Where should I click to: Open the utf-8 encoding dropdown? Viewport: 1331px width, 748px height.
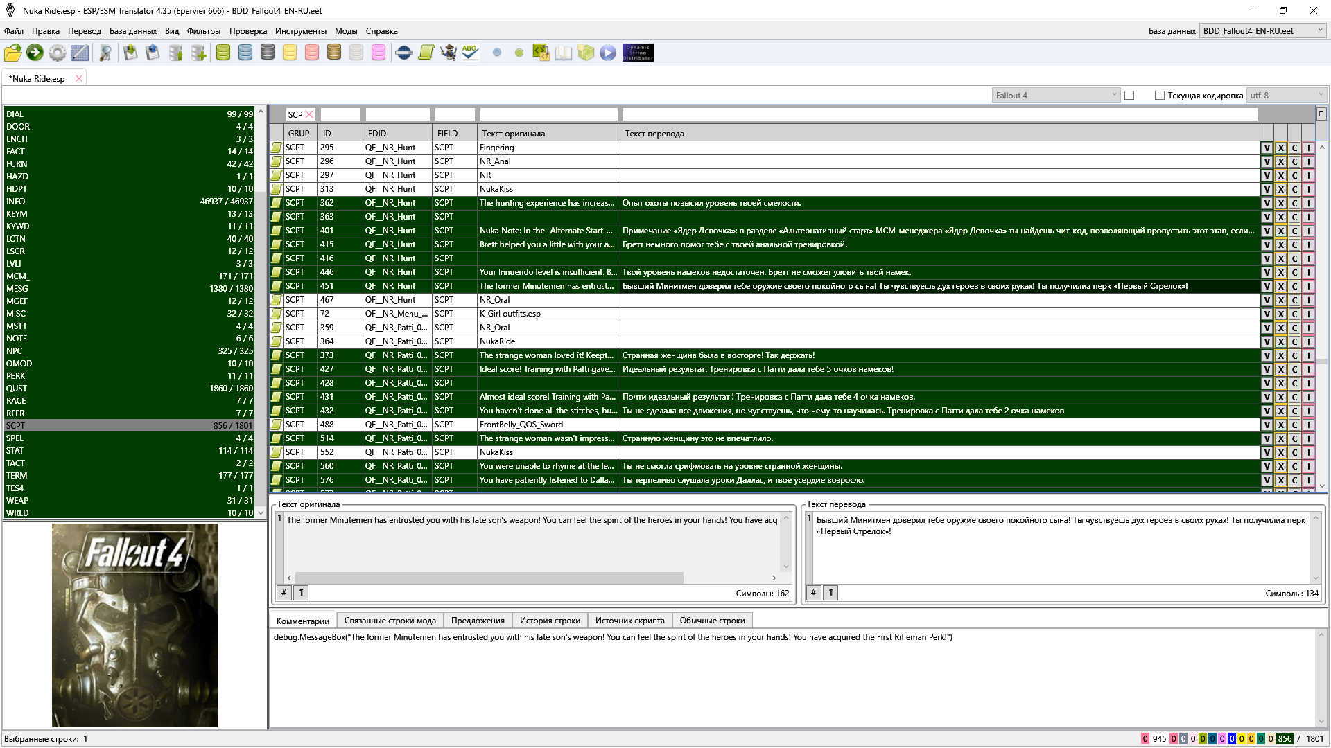click(1287, 96)
